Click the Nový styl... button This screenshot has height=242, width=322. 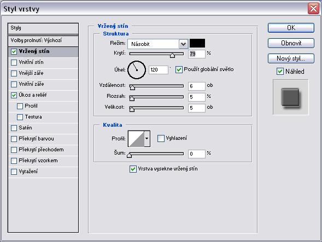[291, 58]
